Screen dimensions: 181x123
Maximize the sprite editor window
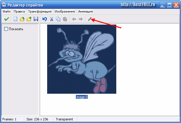coord(169,5)
